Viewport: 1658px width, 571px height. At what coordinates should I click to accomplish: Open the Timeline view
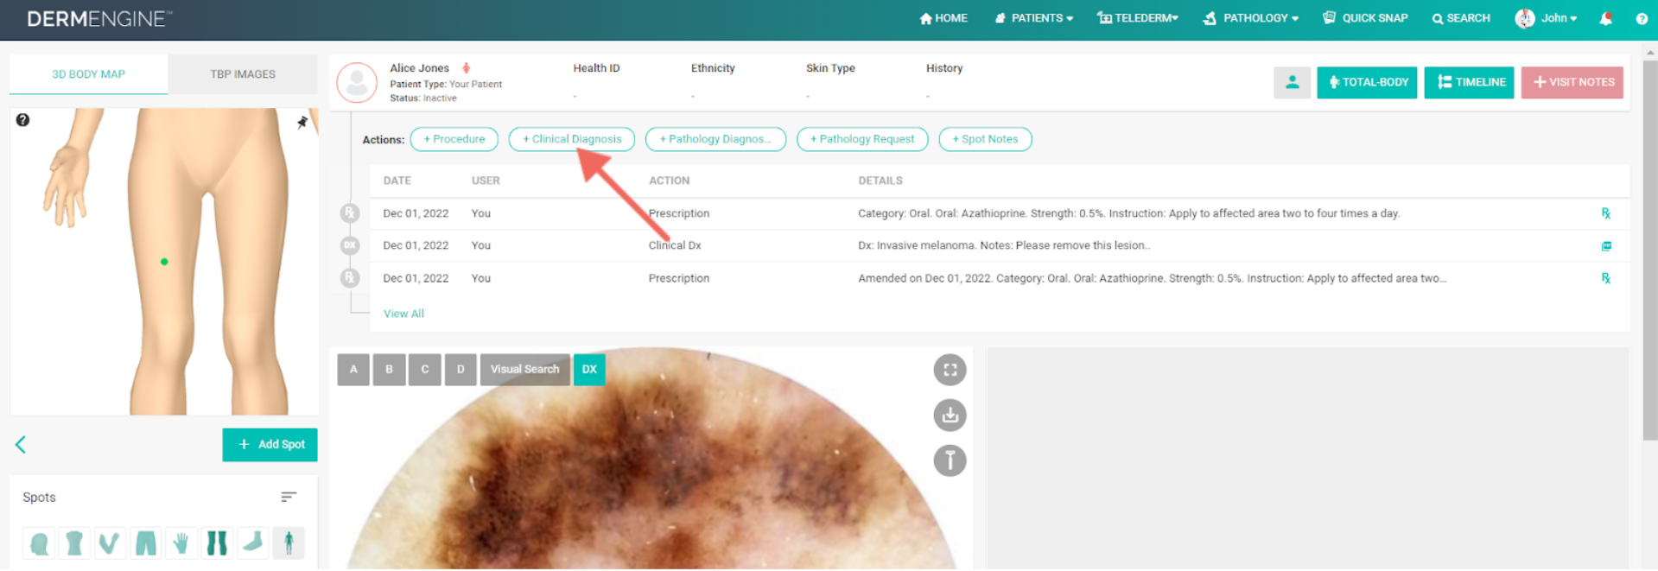point(1469,83)
